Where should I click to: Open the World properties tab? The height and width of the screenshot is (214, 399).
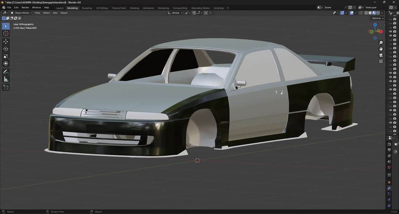389,168
